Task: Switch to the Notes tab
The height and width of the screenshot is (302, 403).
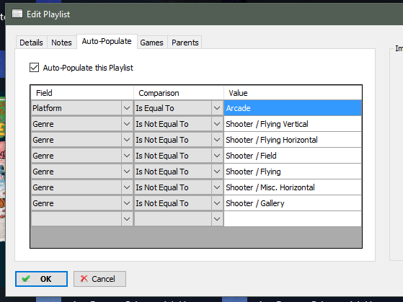Action: click(x=61, y=43)
